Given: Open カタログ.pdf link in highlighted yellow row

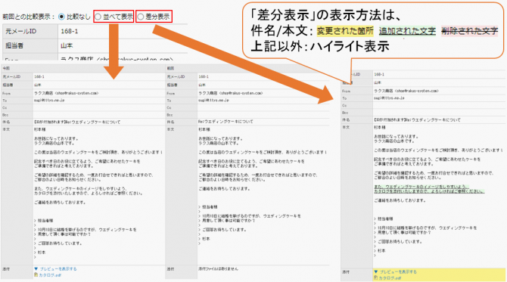Looking at the screenshot, I should [390, 278].
